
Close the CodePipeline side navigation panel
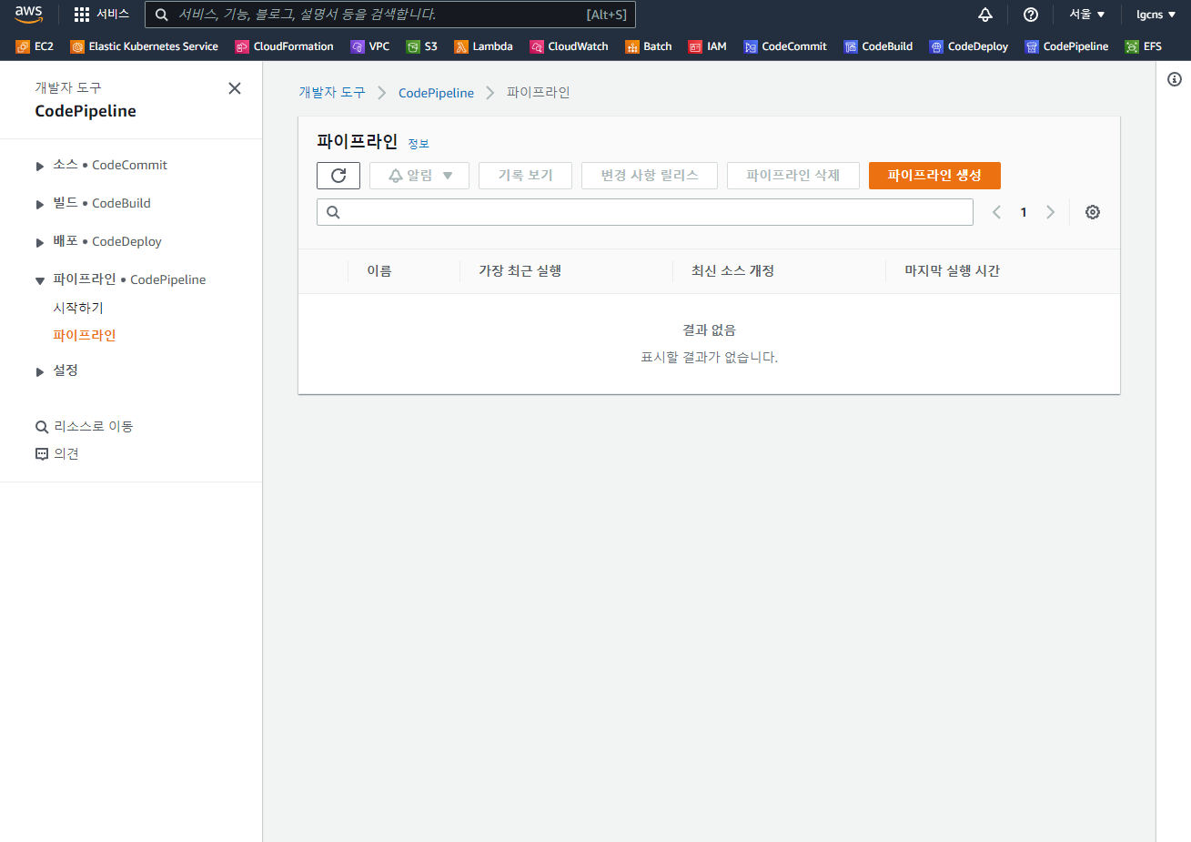coord(235,88)
